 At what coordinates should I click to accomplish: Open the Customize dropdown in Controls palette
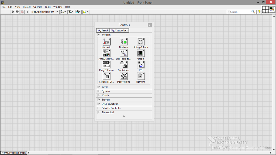coord(119,30)
